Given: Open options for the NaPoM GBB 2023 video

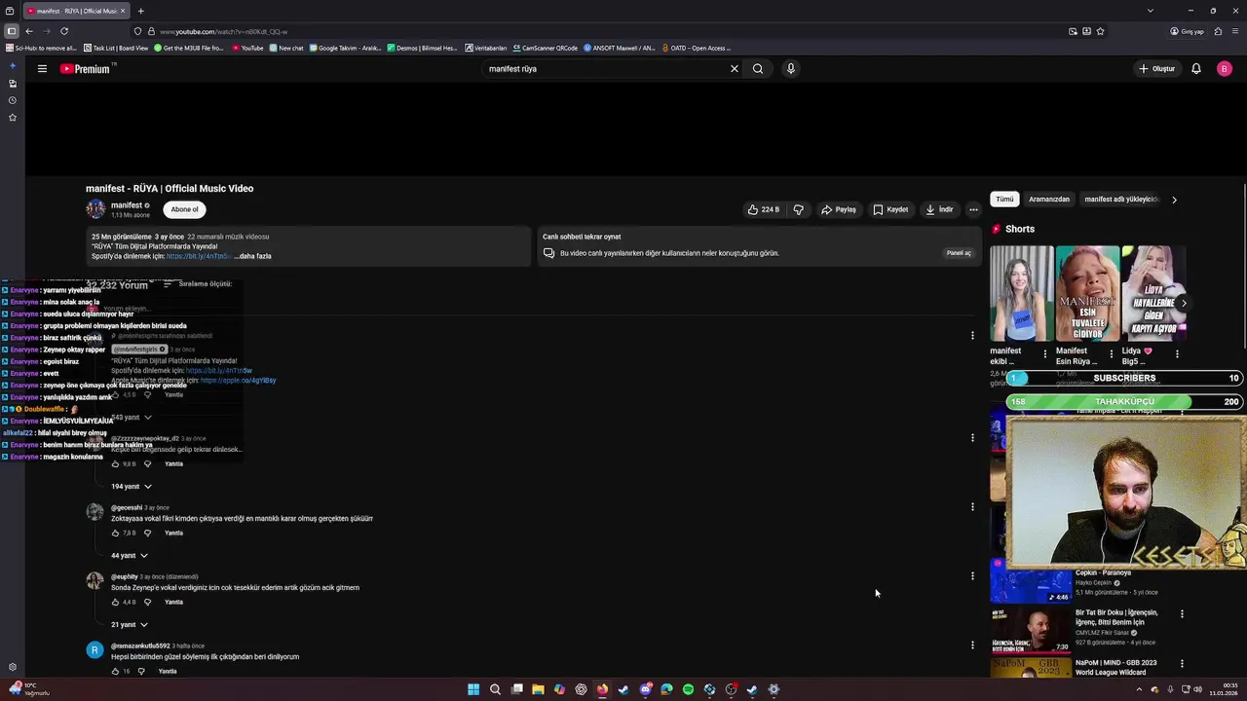Looking at the screenshot, I should point(1182,664).
